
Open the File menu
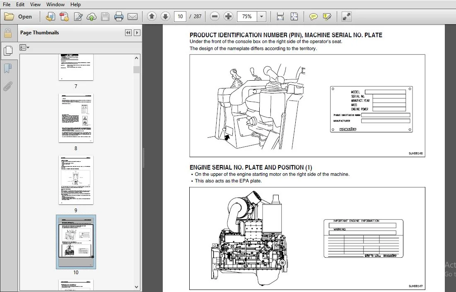[x=6, y=5]
